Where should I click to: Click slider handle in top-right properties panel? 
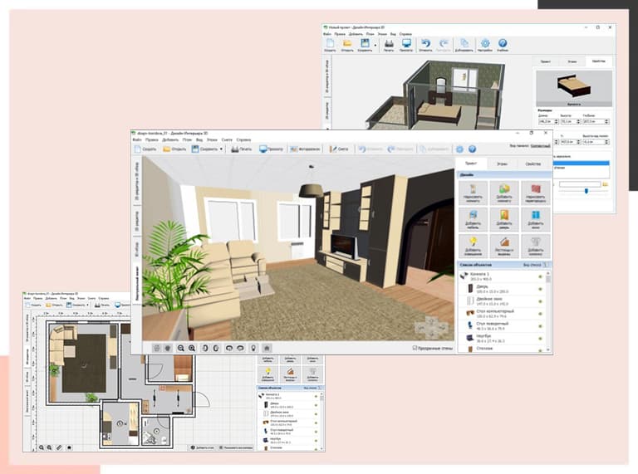(x=586, y=191)
